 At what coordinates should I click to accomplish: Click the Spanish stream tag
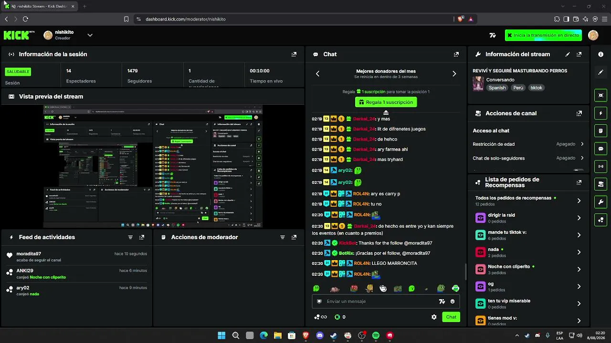tap(497, 88)
